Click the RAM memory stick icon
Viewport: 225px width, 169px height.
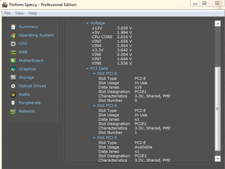(x=13, y=52)
